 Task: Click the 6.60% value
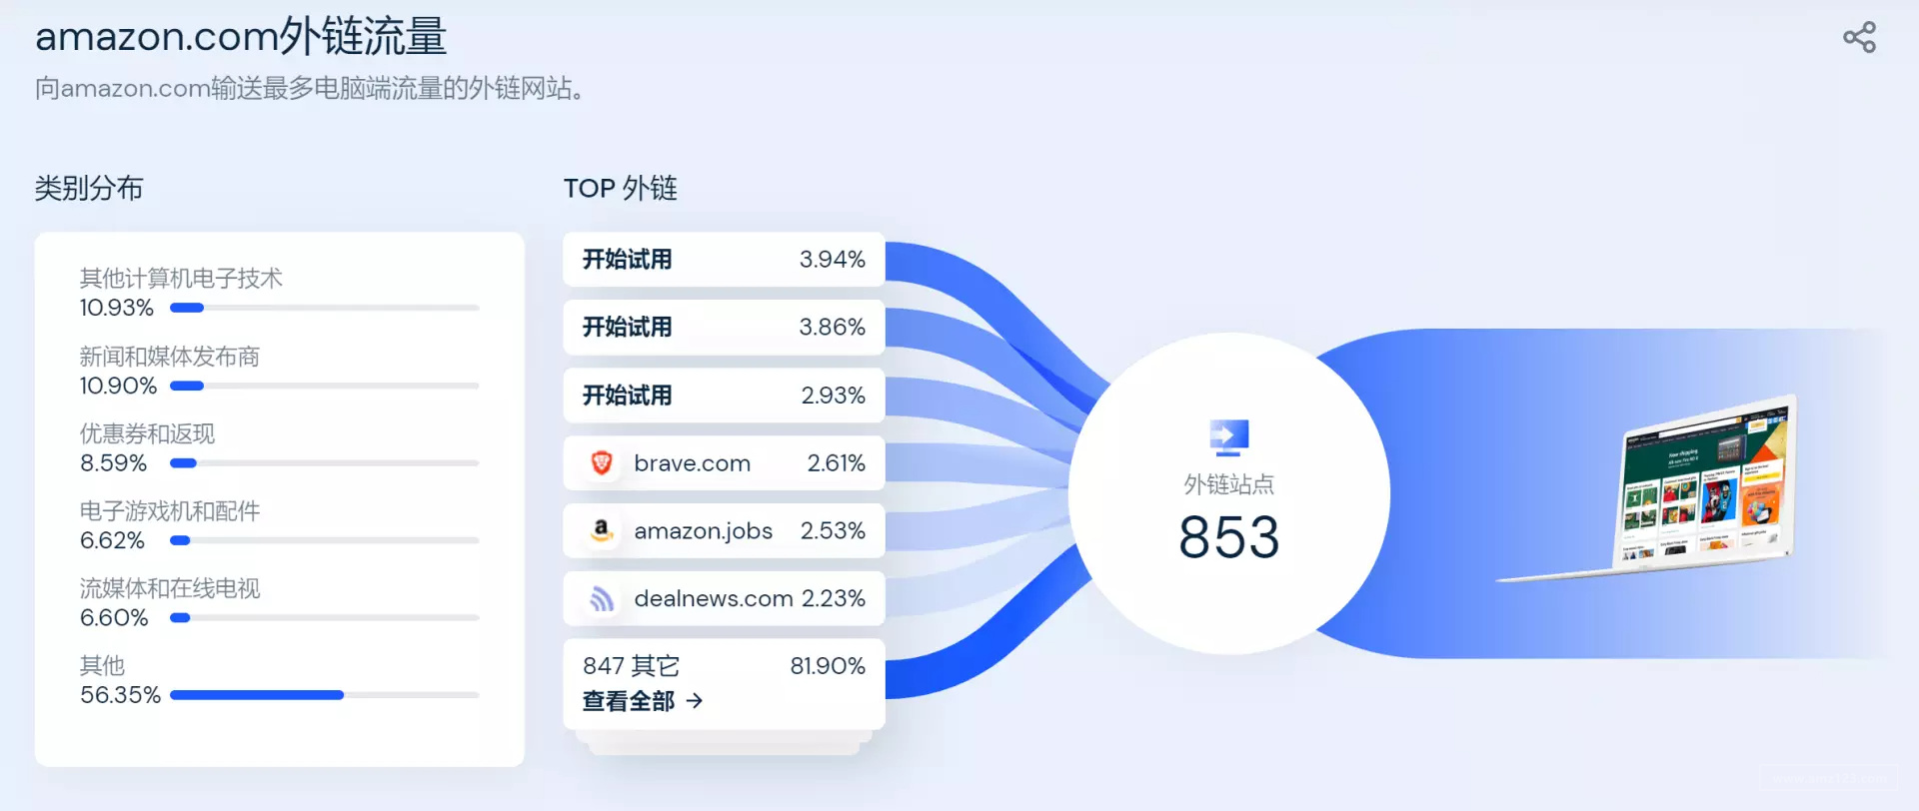pyautogui.click(x=114, y=618)
